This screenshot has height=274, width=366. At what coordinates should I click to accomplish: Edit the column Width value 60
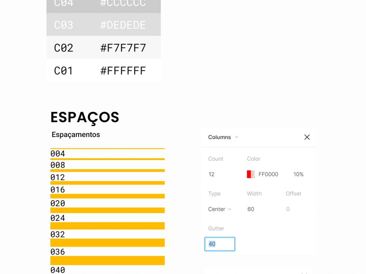coord(251,209)
